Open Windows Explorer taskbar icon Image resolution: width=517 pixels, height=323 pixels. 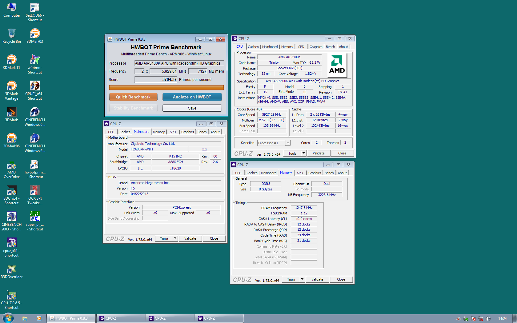coord(25,318)
